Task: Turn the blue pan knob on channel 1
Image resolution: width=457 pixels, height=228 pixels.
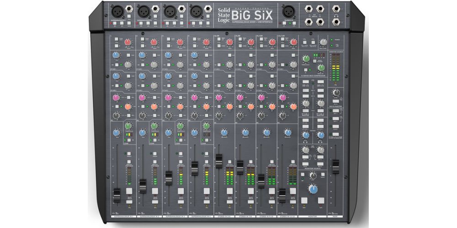Action: pos(116,132)
